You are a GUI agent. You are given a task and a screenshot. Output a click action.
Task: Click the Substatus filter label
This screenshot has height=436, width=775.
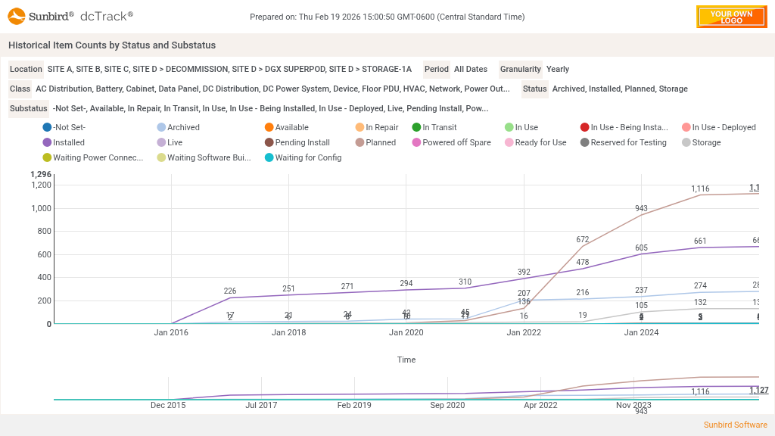(28, 108)
